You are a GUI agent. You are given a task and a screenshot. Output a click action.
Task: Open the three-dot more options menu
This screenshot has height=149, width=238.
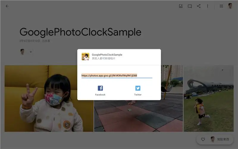(207, 6)
